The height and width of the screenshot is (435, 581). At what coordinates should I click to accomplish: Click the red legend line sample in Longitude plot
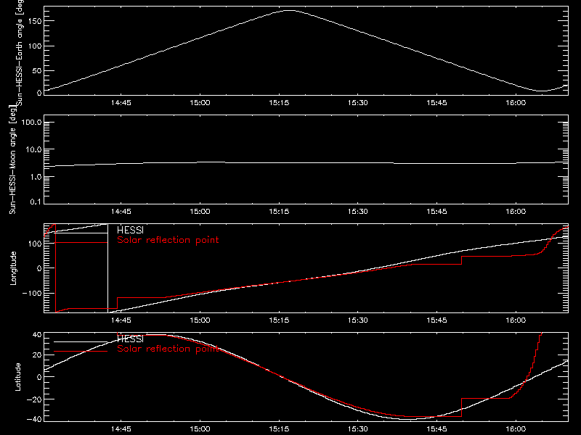[81, 243]
